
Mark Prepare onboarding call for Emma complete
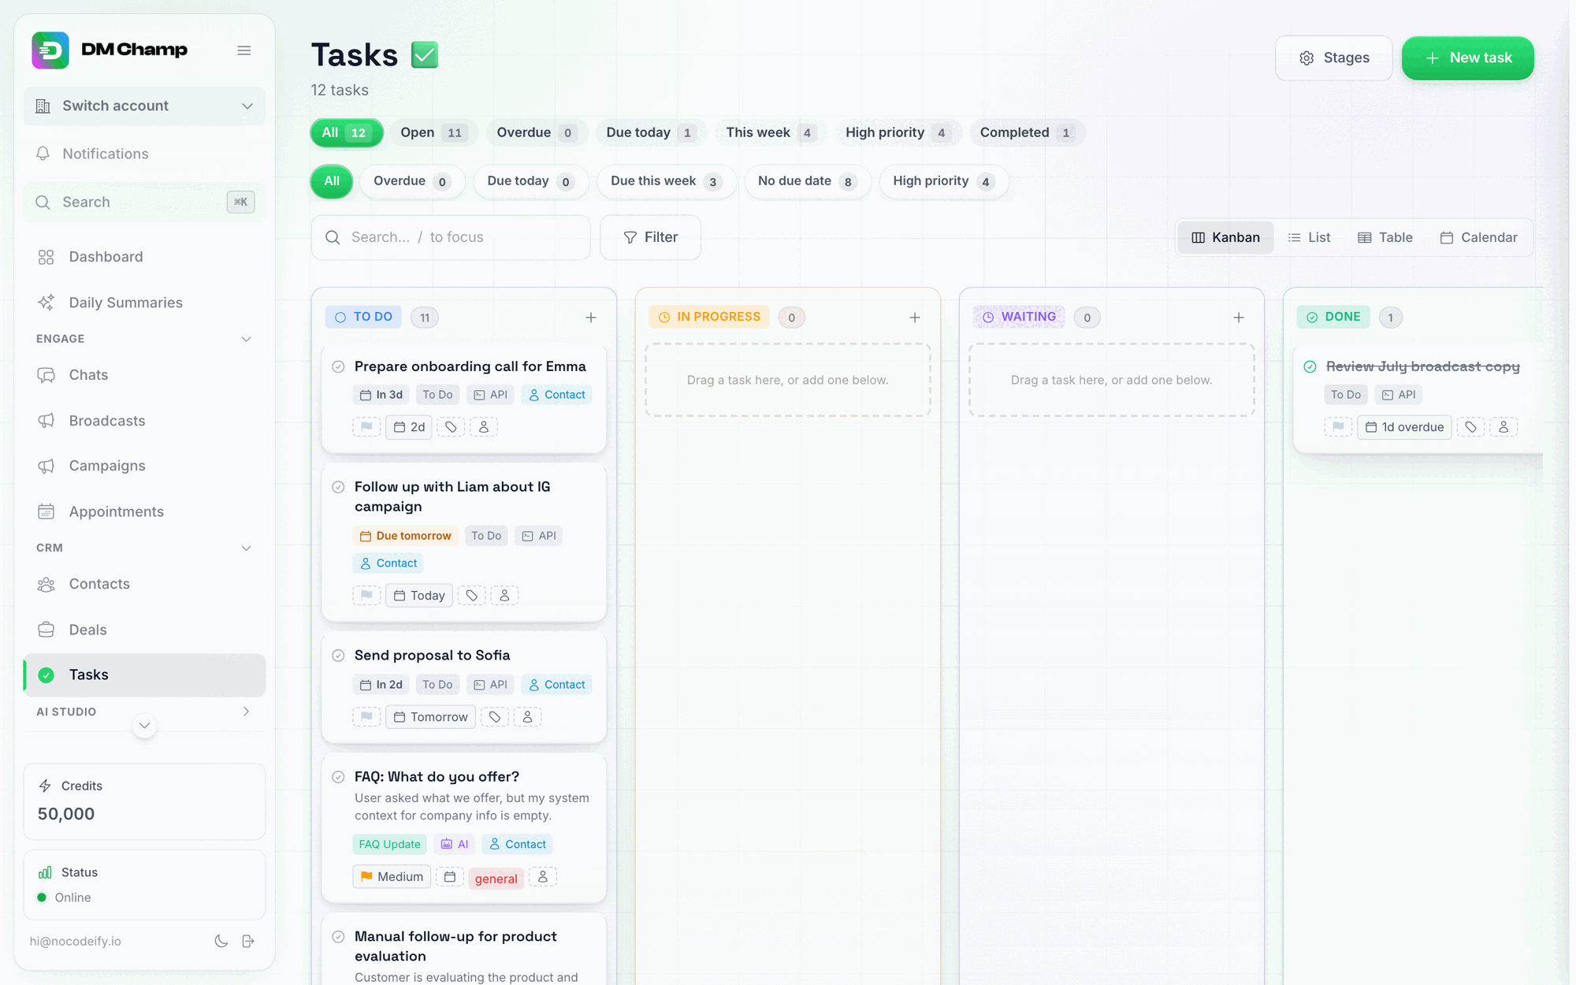[338, 366]
